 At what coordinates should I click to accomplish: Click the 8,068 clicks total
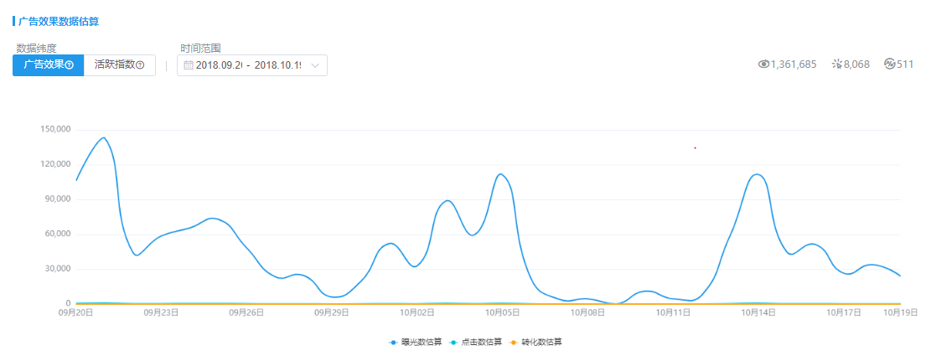coord(857,64)
